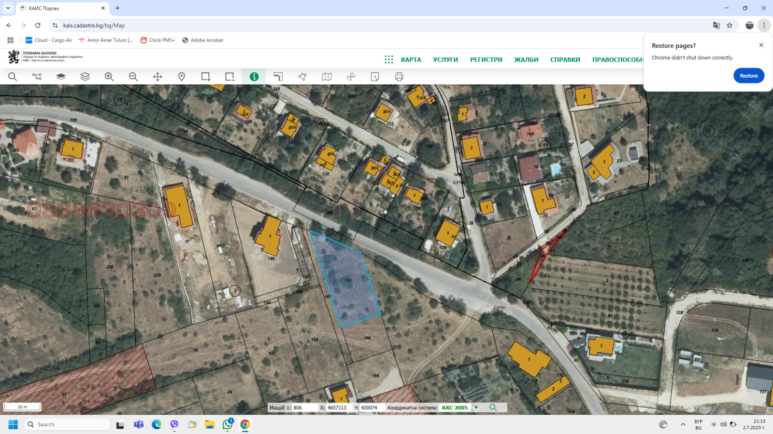773x434 pixels.
Task: Toggle the green info identify tool
Action: pos(254,77)
